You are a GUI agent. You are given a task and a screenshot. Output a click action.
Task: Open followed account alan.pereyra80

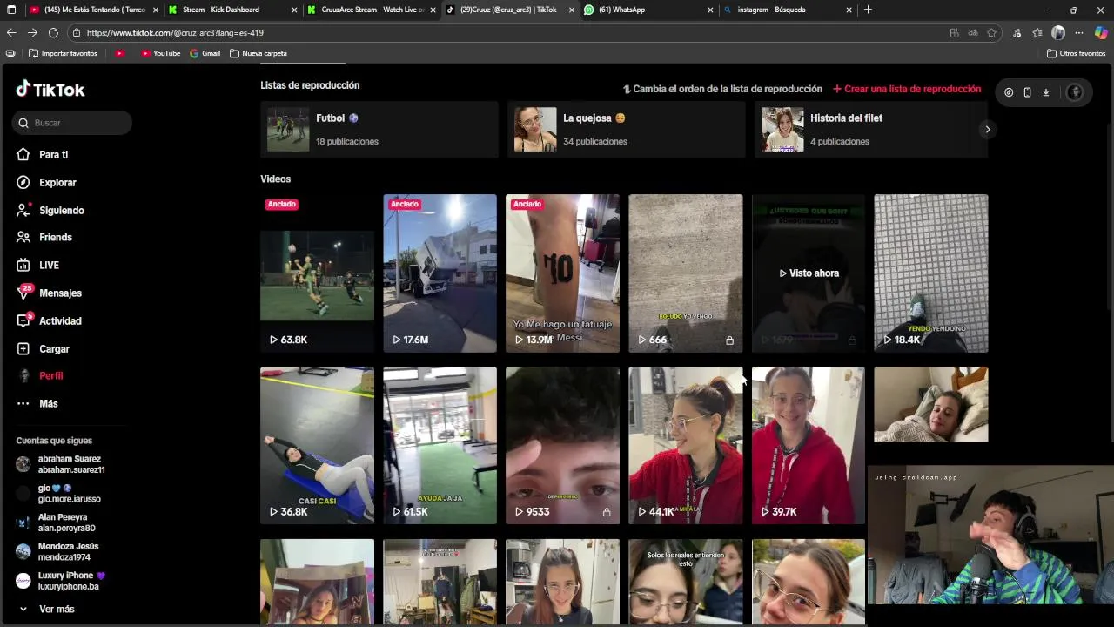(x=57, y=522)
